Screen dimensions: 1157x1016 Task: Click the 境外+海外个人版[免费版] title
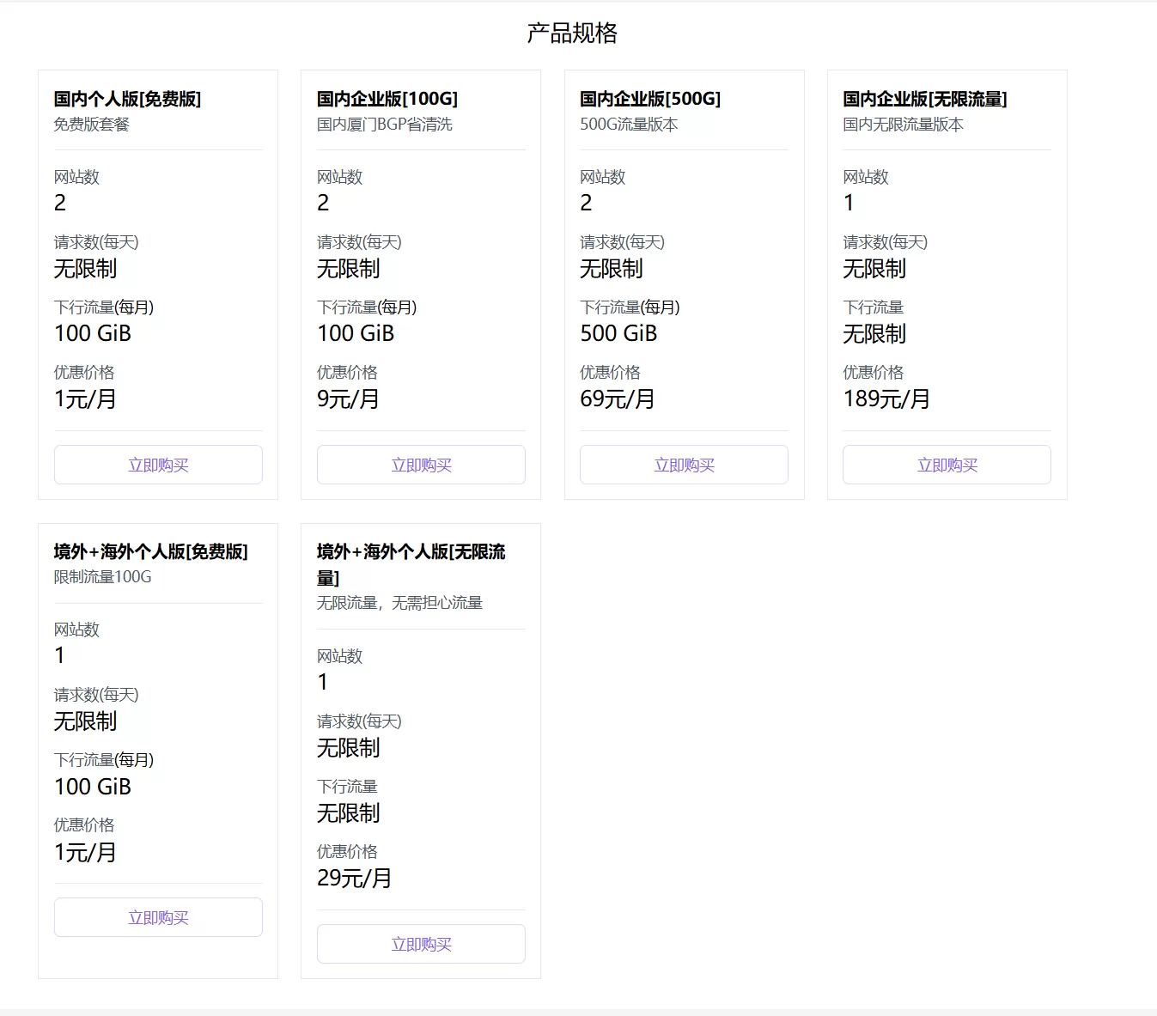tap(151, 551)
